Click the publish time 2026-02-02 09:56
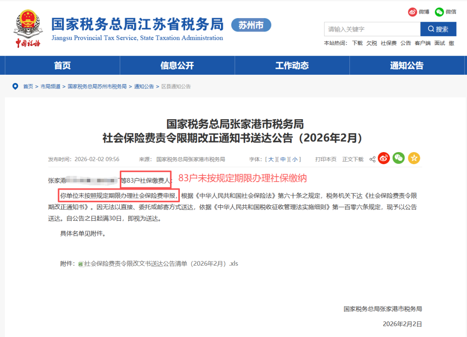The image size is (467, 337). [x=97, y=159]
